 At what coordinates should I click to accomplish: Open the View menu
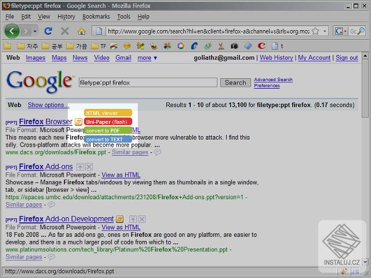click(x=44, y=17)
